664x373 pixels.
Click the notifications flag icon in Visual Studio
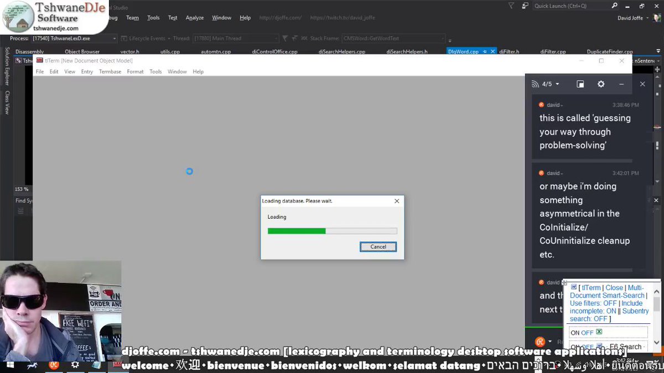(x=511, y=6)
